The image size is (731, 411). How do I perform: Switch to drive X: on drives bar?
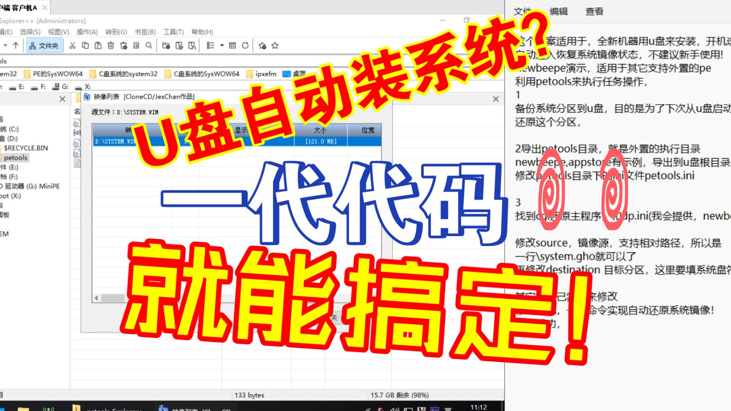click(83, 87)
